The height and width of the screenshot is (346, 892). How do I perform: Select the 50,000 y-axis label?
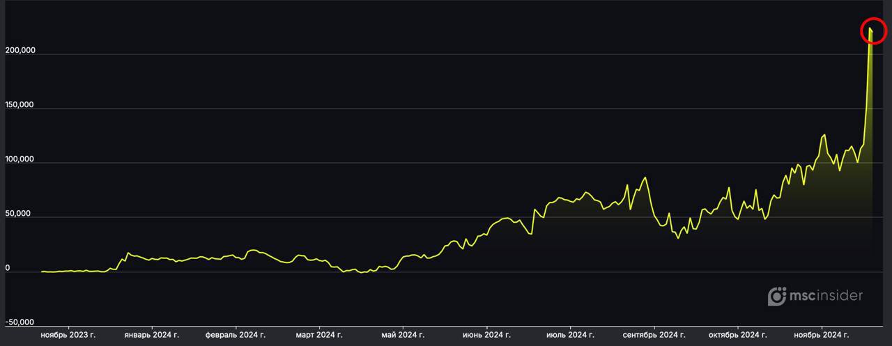pyautogui.click(x=20, y=214)
